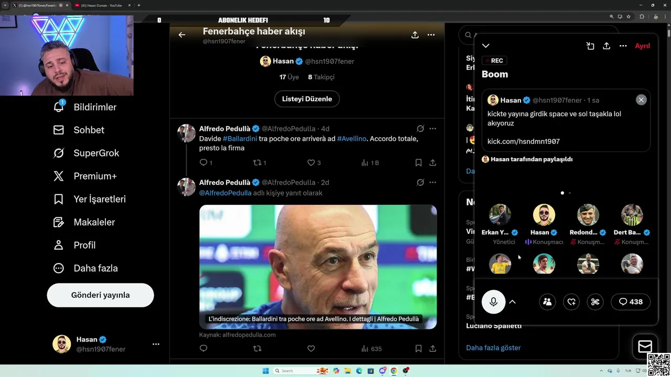Viewport: 671px width, 377px height.
Task: Open Grok icon on the 2d tweet
Action: pyautogui.click(x=420, y=183)
